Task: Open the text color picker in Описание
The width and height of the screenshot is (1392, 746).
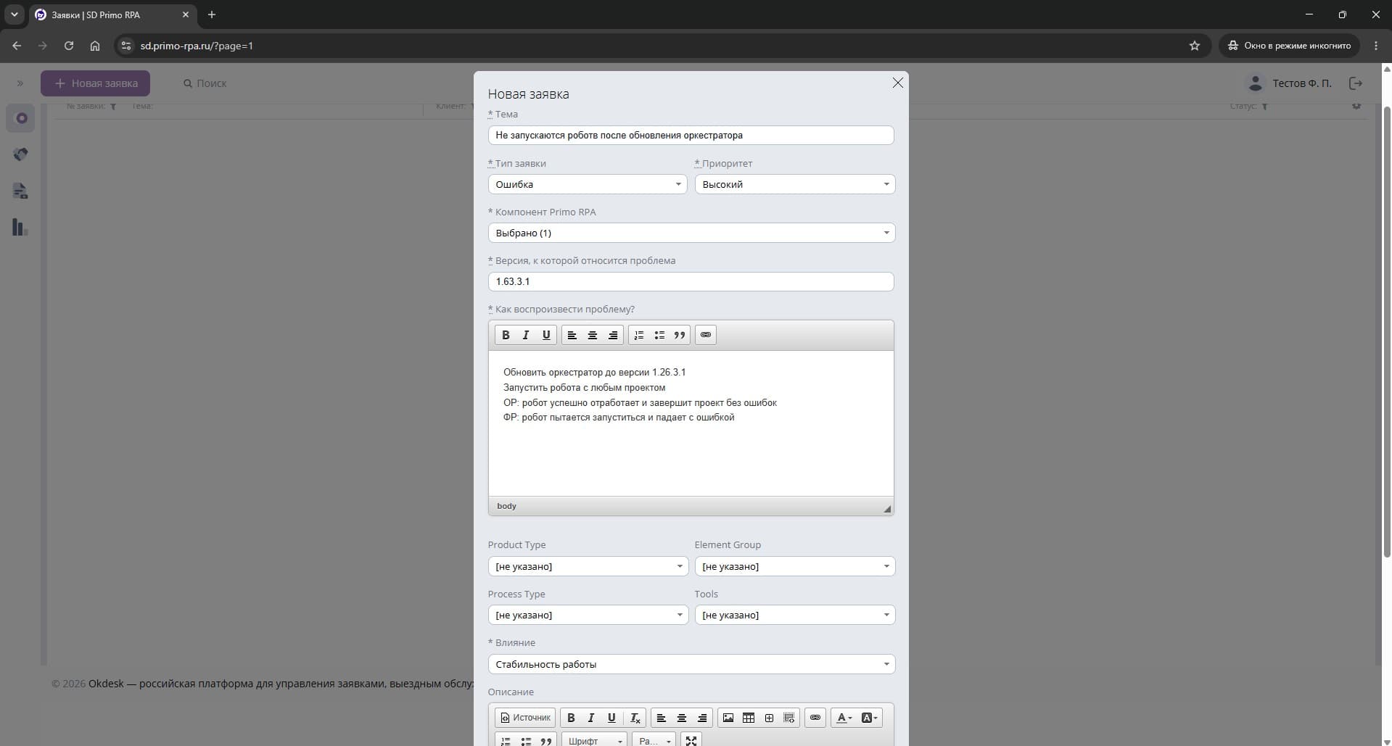Action: pyautogui.click(x=844, y=718)
